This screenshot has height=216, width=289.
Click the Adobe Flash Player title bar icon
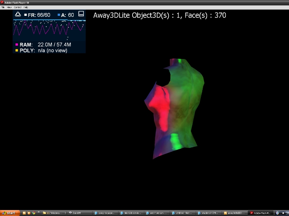click(2, 3)
